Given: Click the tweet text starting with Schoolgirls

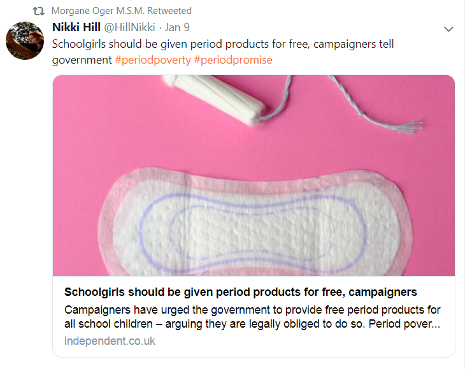Looking at the screenshot, I should [x=223, y=52].
